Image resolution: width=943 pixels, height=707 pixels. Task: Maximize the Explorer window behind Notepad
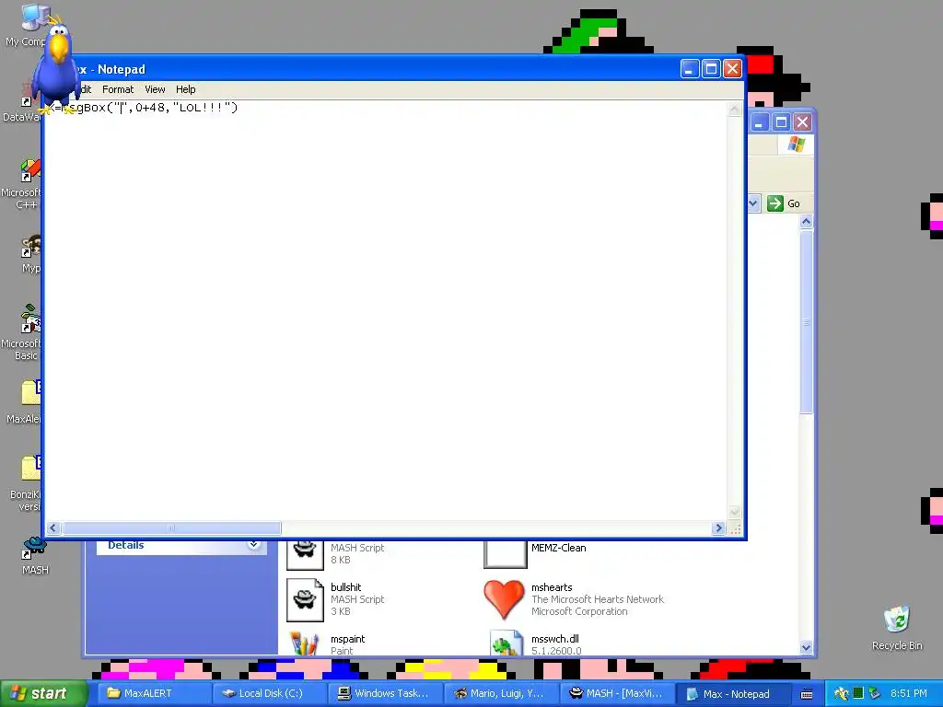pyautogui.click(x=781, y=122)
